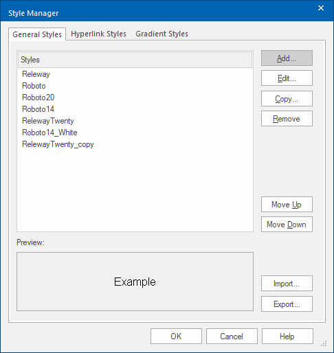
Task: Click the Copy... button
Action: coord(287,99)
